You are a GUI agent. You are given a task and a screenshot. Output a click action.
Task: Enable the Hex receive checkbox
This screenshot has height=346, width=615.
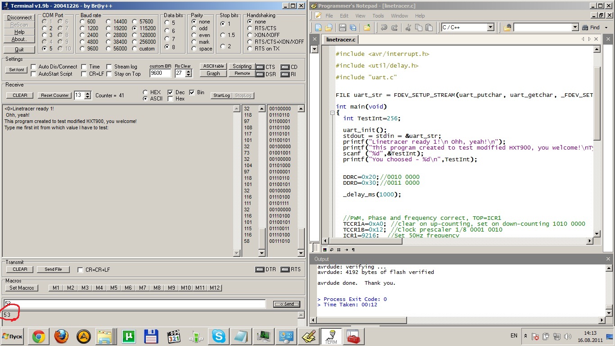click(171, 99)
